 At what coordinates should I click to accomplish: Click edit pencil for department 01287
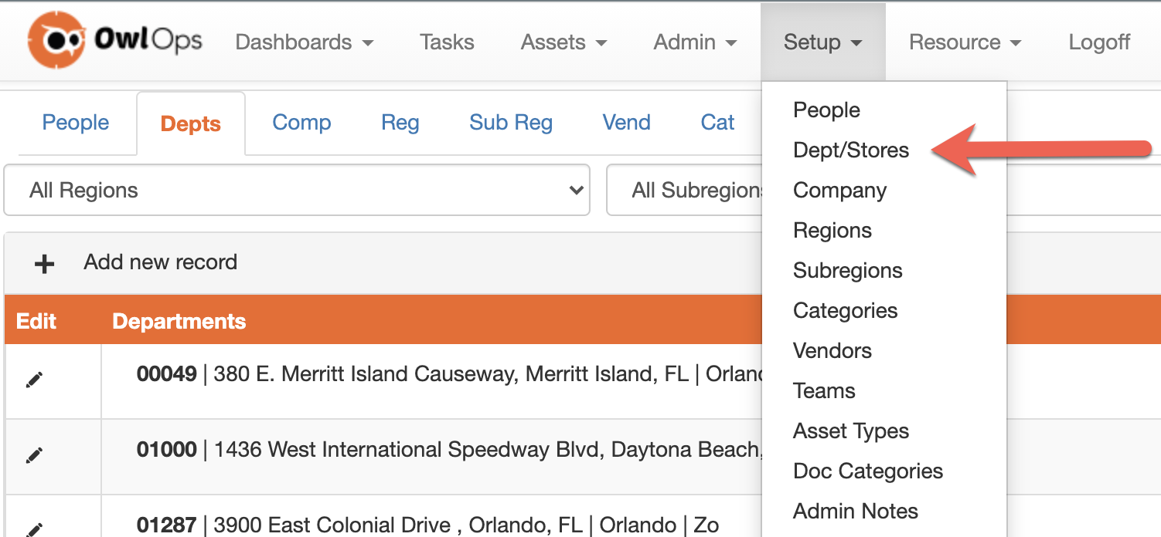pyautogui.click(x=34, y=529)
